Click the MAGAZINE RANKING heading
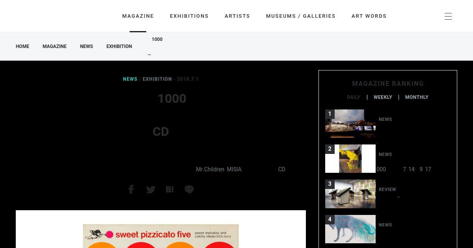Image resolution: width=473 pixels, height=248 pixels. (388, 83)
